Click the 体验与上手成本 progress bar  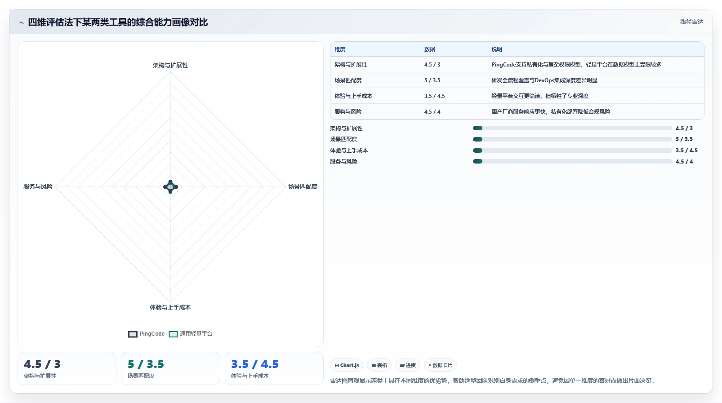pyautogui.click(x=572, y=151)
